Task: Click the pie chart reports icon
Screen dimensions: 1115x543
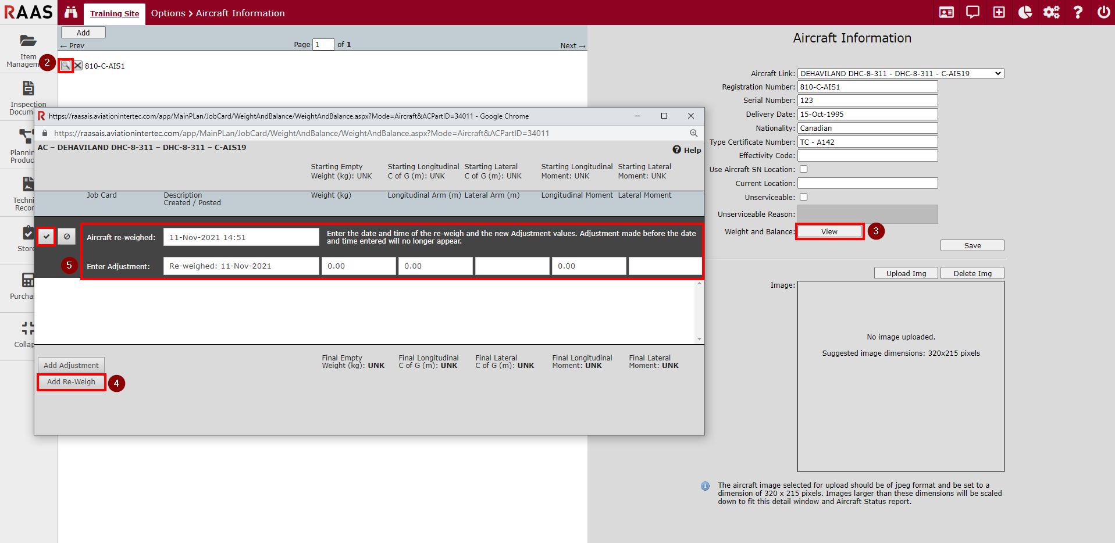Action: pyautogui.click(x=1025, y=12)
